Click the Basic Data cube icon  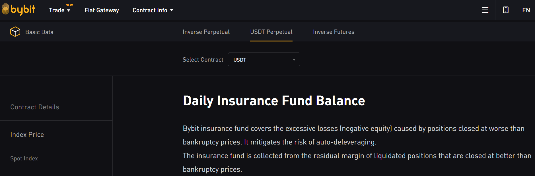pyautogui.click(x=15, y=32)
